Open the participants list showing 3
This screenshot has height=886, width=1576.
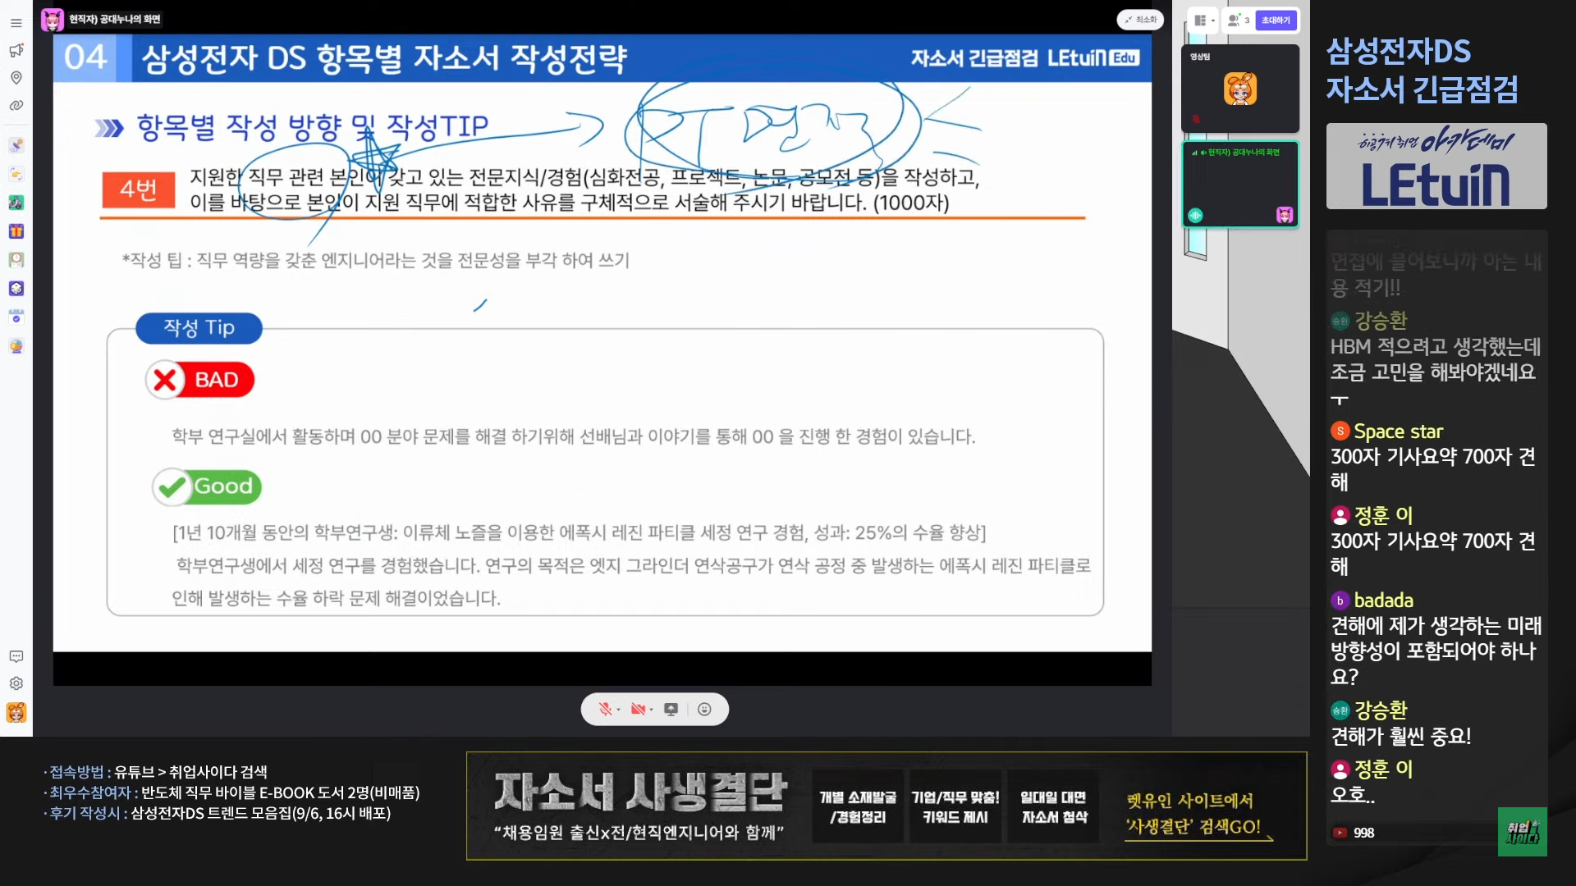point(1238,21)
